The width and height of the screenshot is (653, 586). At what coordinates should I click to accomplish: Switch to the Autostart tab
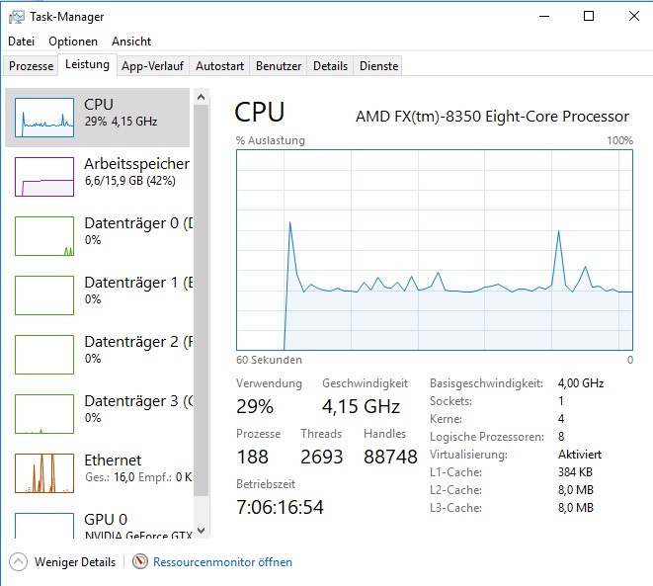[x=219, y=66]
